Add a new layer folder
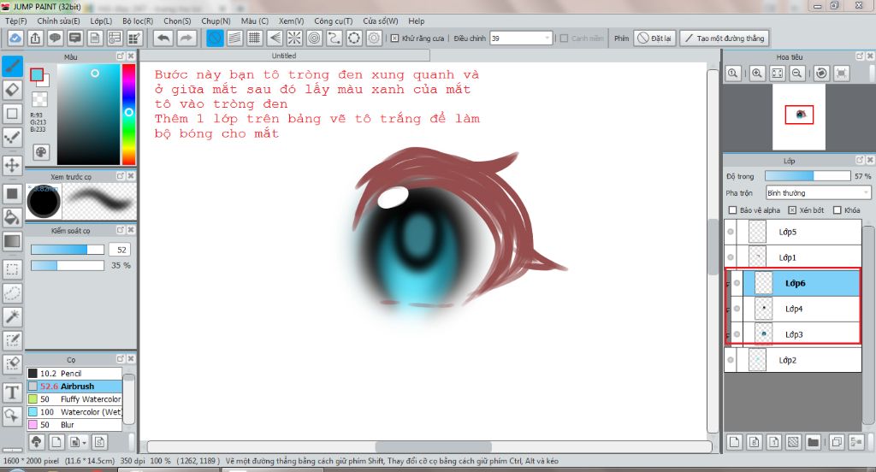The width and height of the screenshot is (876, 472). [813, 442]
